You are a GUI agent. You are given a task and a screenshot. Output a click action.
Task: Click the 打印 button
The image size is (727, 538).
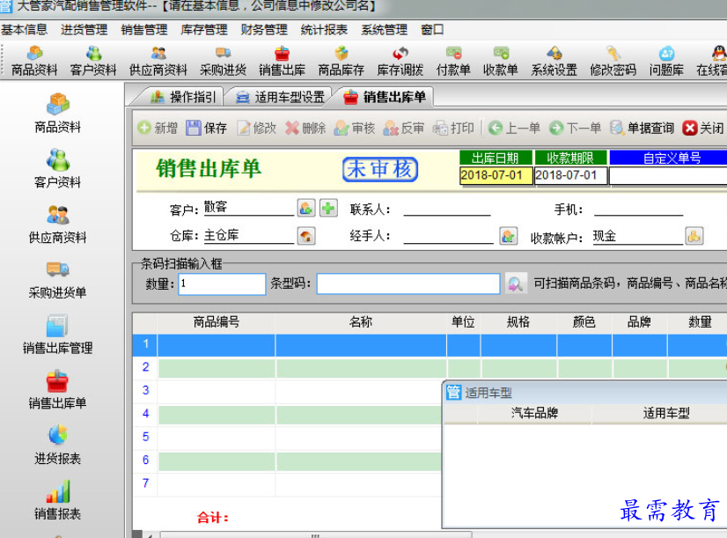click(453, 128)
